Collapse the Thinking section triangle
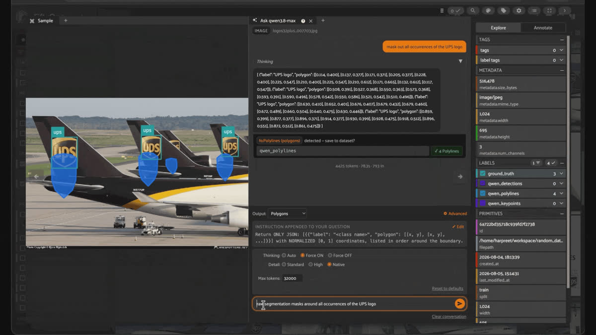Image resolution: width=596 pixels, height=335 pixels. click(460, 61)
